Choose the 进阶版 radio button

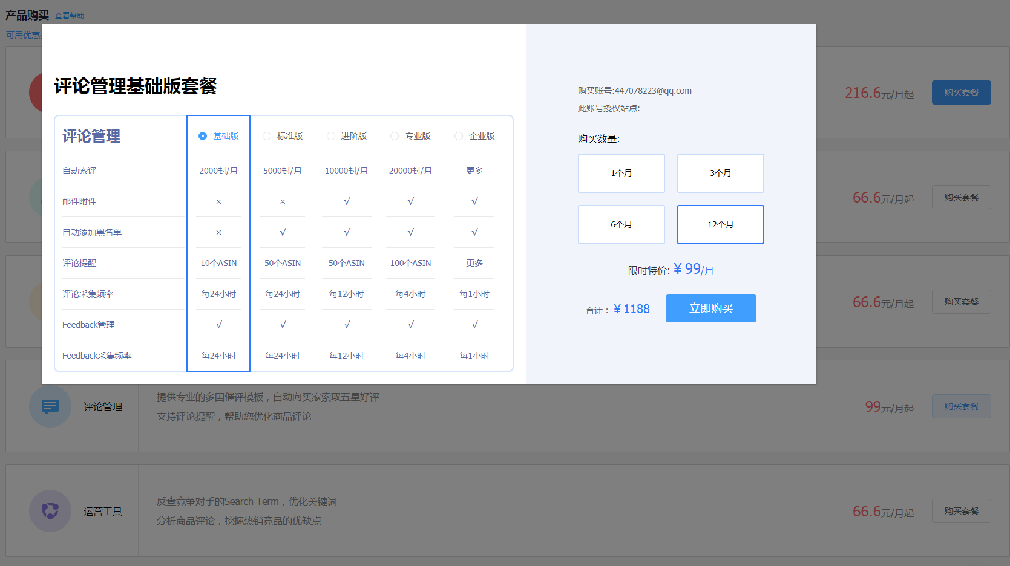(331, 136)
